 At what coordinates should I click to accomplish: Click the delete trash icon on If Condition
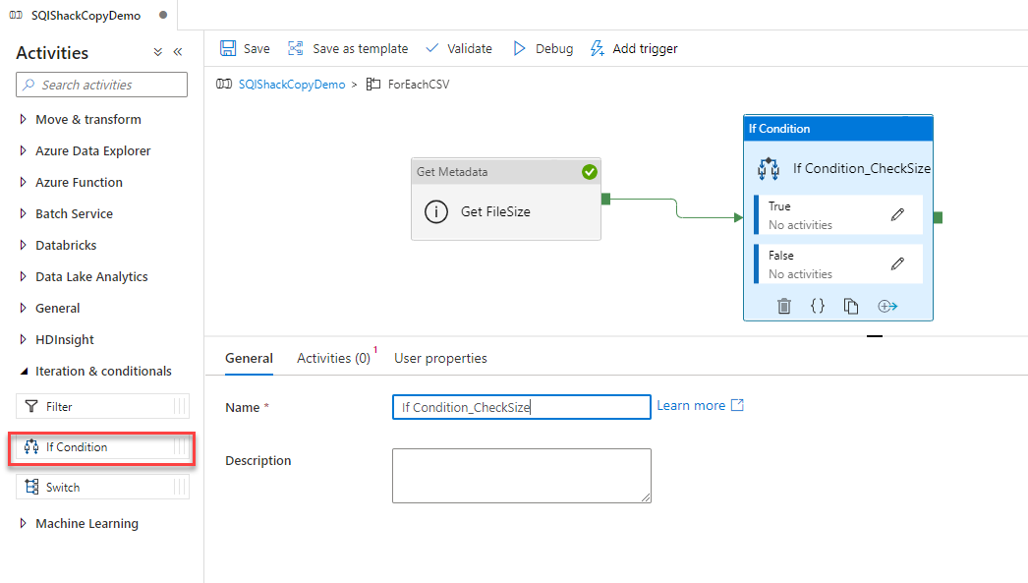click(x=784, y=306)
